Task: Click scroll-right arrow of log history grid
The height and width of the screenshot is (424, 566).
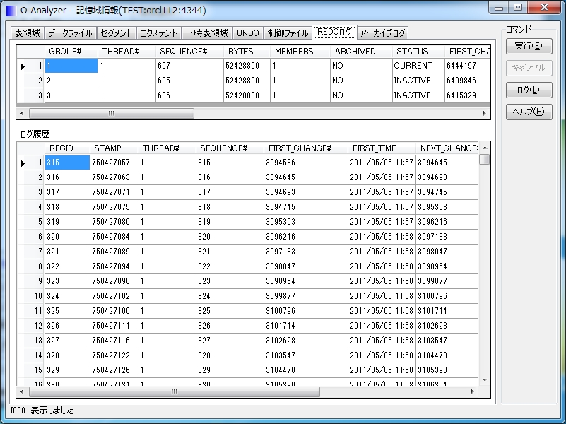Action: (473, 391)
